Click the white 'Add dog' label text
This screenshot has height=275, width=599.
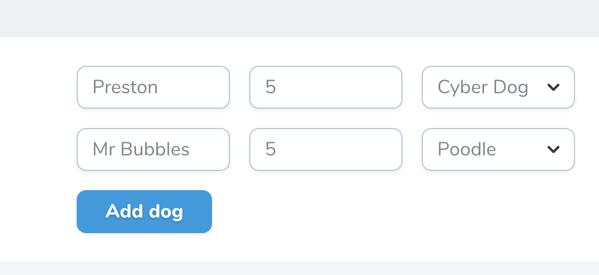tap(144, 212)
